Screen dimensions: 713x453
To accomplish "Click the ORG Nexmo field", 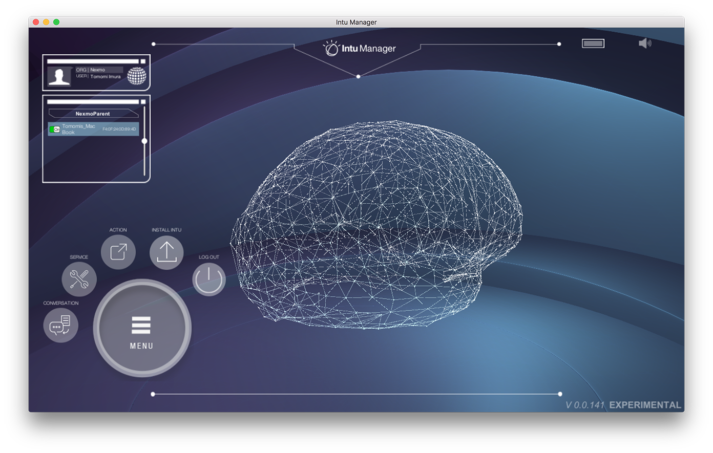I will click(99, 70).
